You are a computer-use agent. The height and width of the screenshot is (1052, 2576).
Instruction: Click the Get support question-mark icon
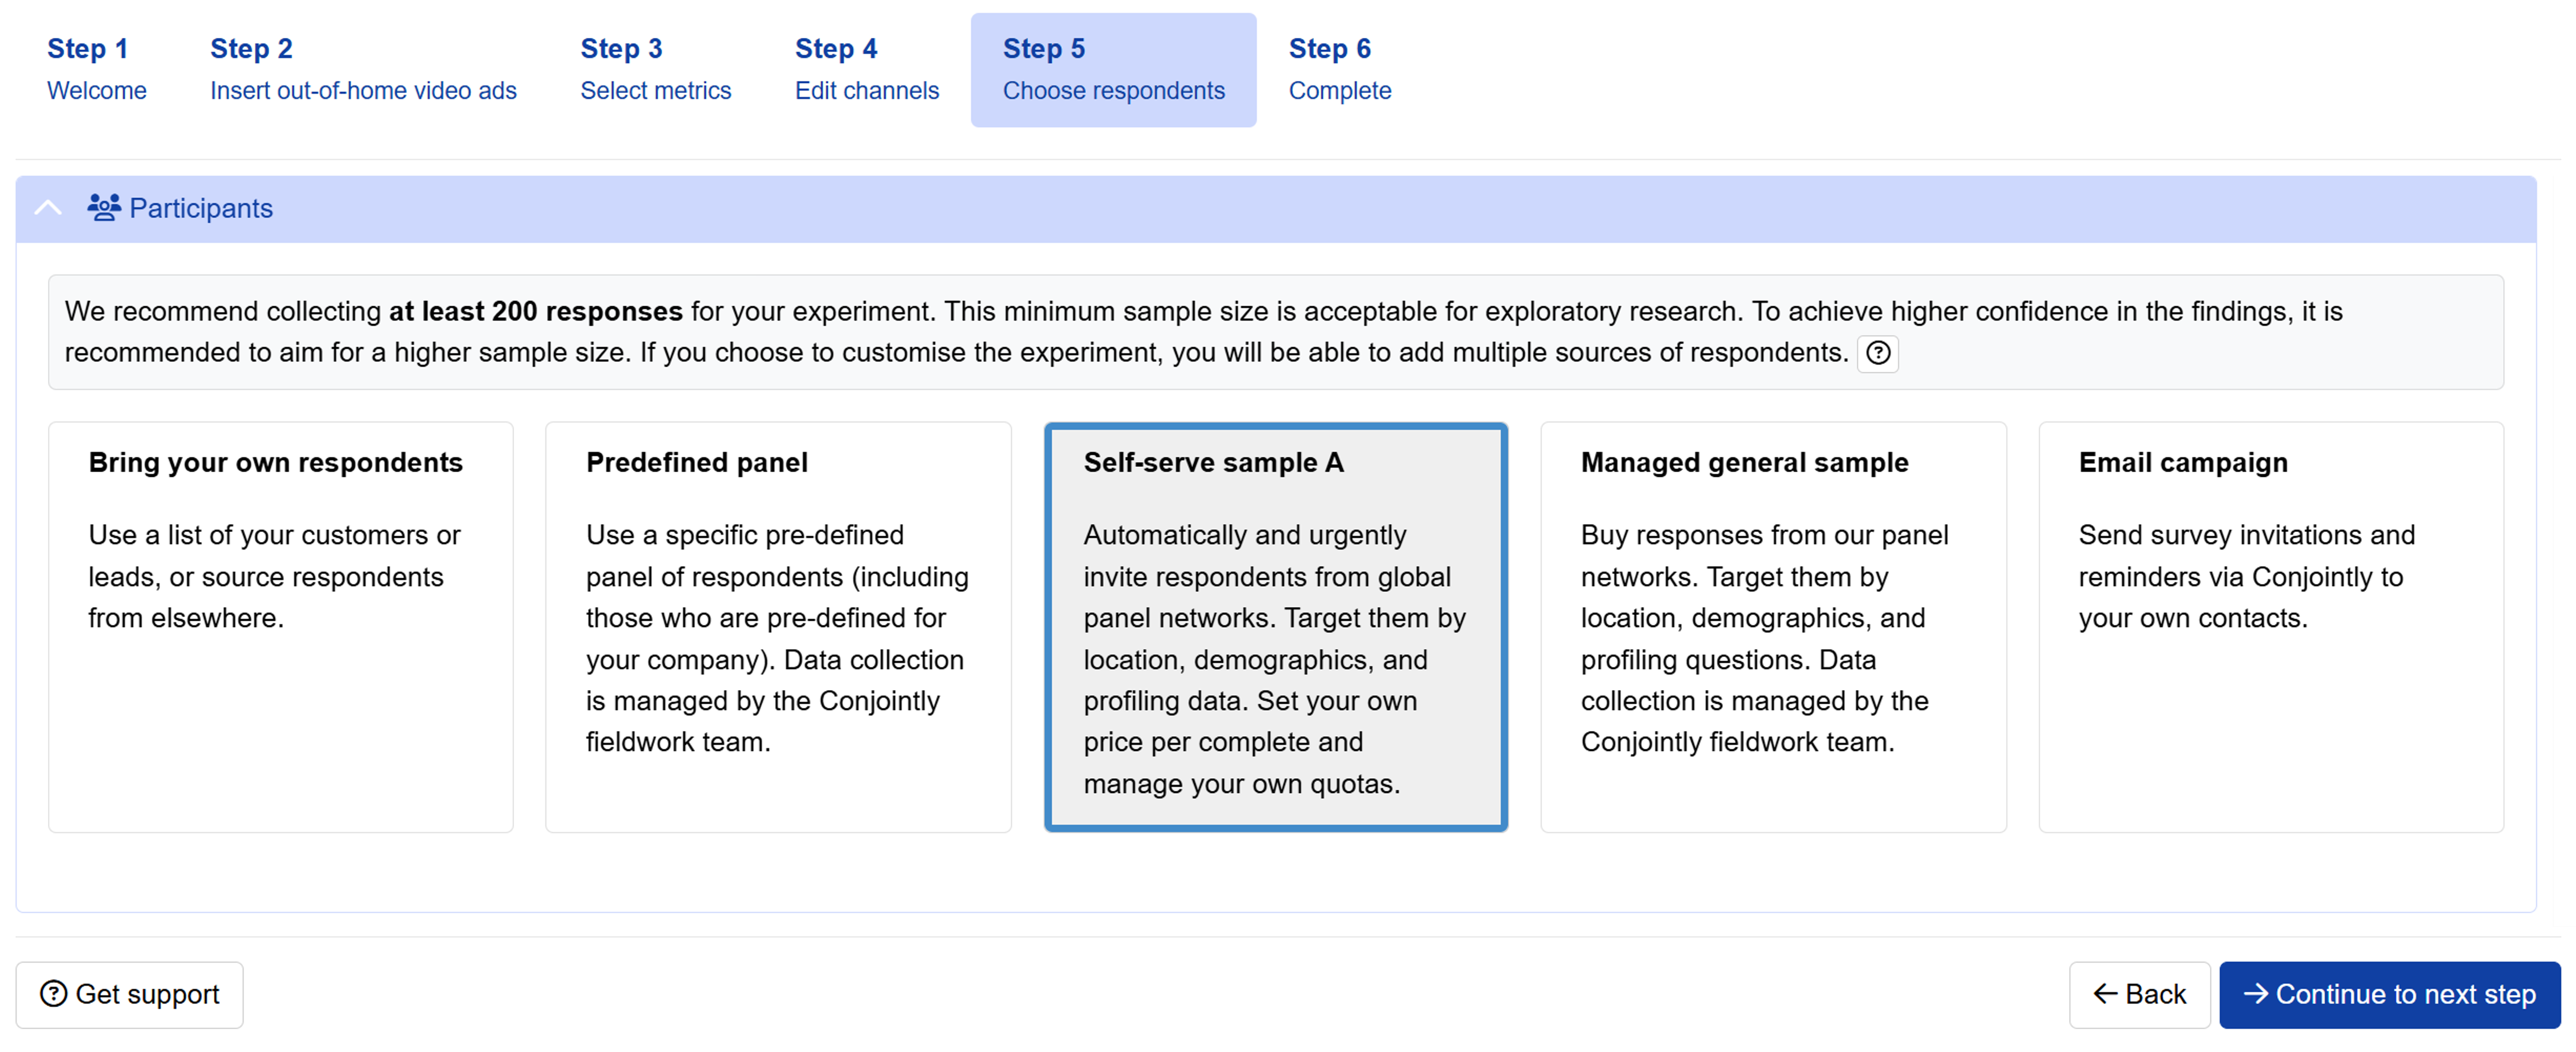(54, 994)
